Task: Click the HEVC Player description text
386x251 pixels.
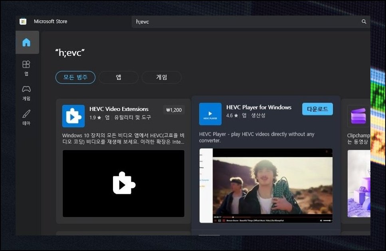Action: (x=257, y=137)
